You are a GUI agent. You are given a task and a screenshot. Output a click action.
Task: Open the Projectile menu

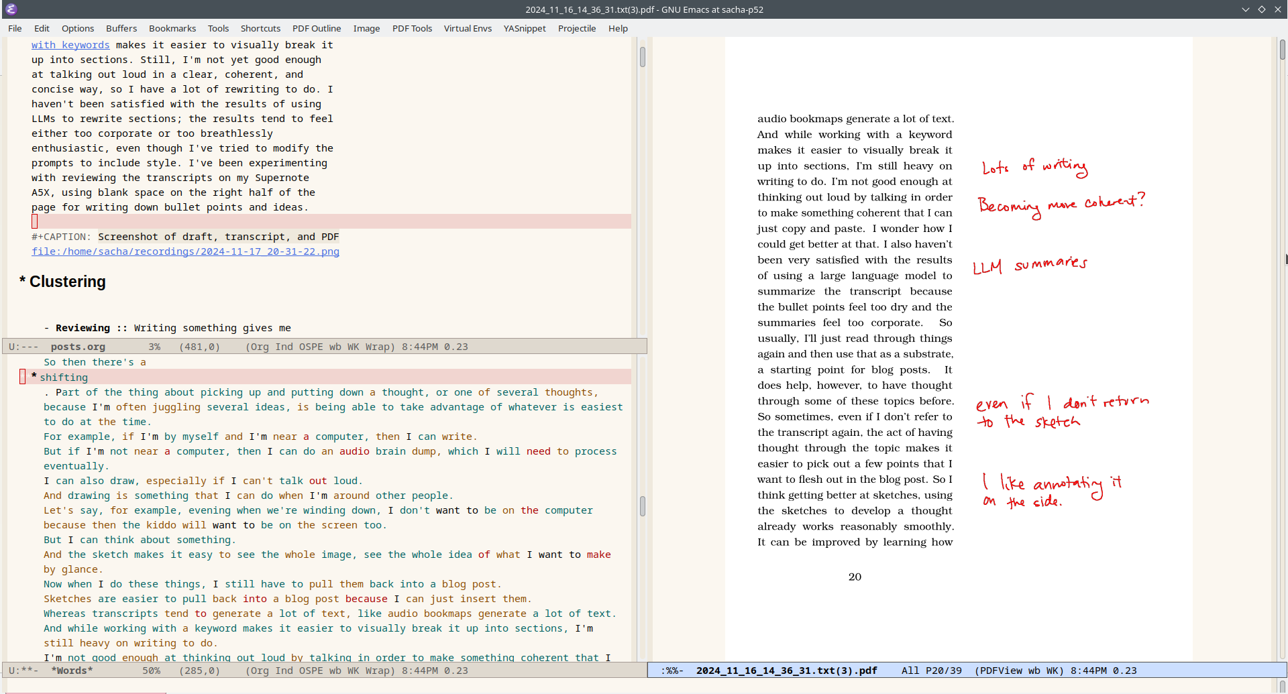pyautogui.click(x=577, y=28)
